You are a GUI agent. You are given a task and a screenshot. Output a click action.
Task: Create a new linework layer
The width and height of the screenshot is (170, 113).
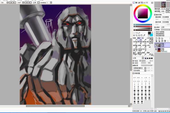point(159,38)
